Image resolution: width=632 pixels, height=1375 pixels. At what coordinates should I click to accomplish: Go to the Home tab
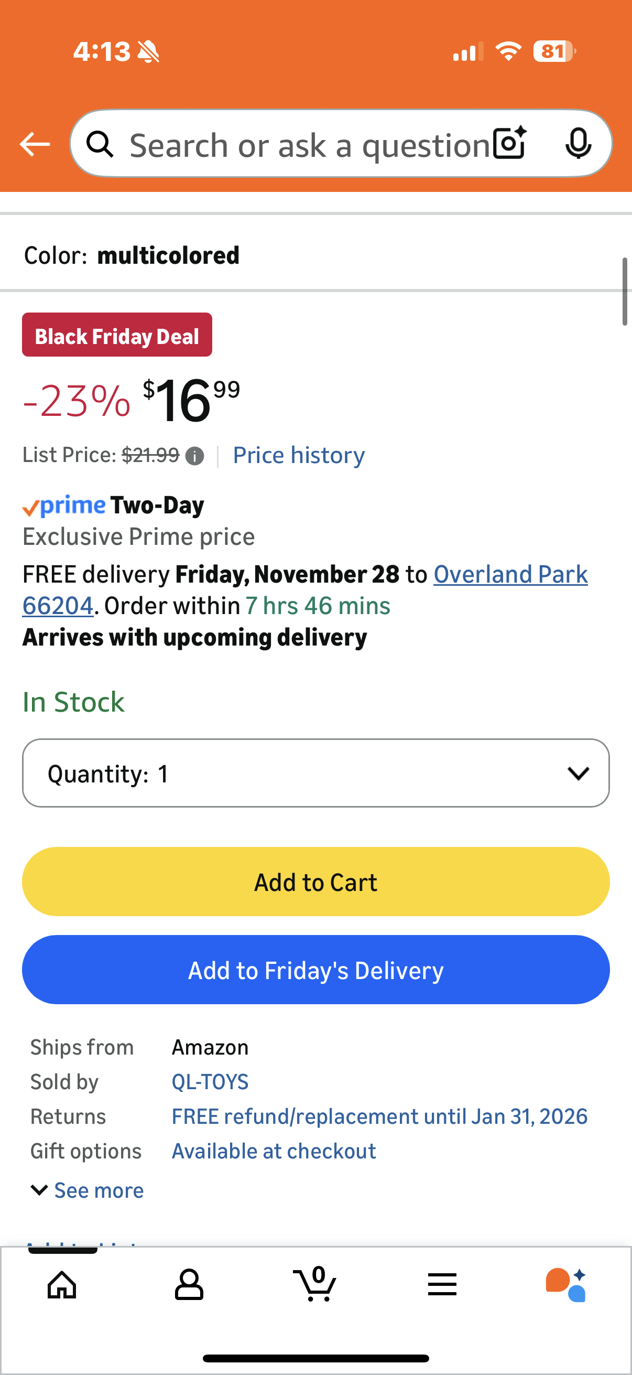pos(62,1284)
